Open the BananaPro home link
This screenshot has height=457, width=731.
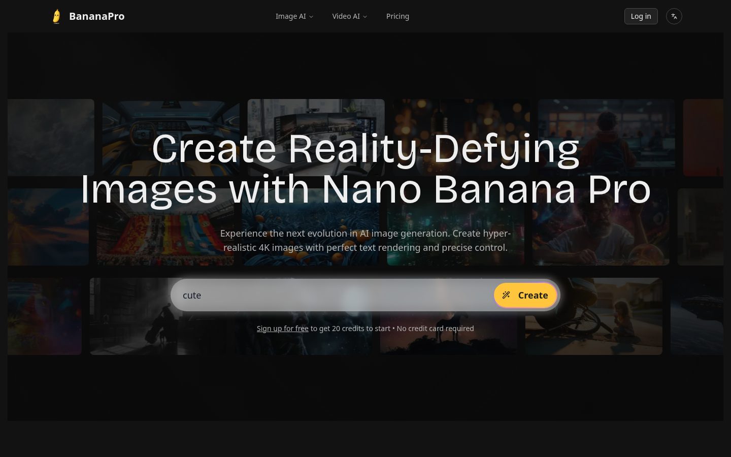click(x=88, y=16)
